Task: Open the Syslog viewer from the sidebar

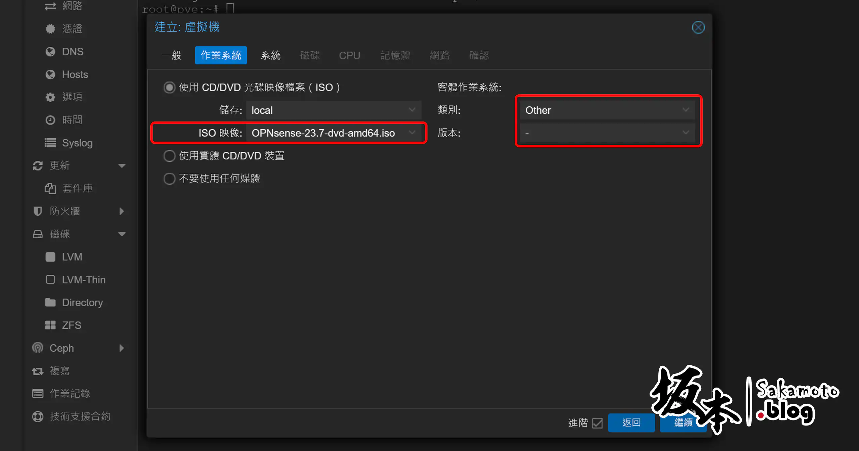Action: coord(77,143)
